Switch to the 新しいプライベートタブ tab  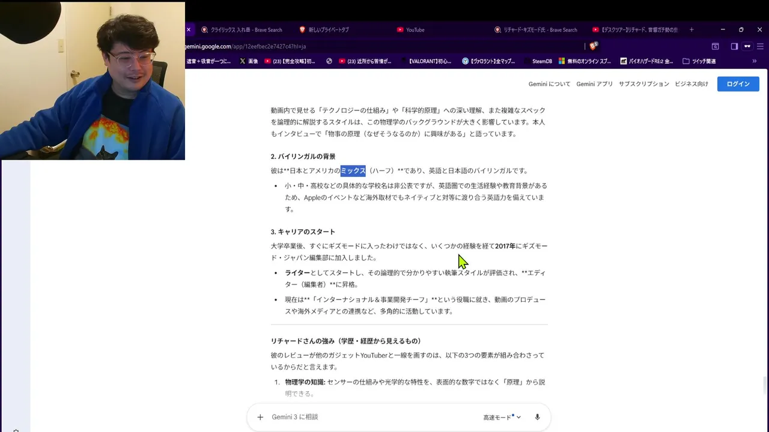(x=323, y=29)
